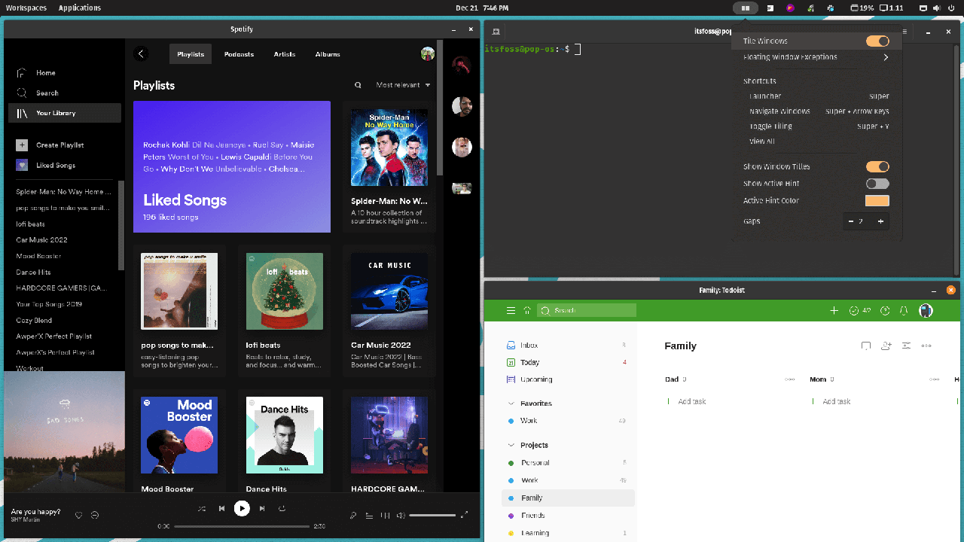Click the Active Hint Color swatch

[877, 201]
